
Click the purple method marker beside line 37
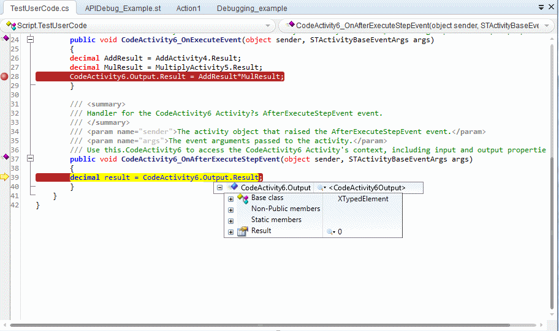click(6, 157)
